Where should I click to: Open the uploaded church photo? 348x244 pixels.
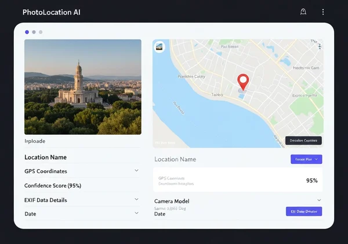click(x=83, y=87)
